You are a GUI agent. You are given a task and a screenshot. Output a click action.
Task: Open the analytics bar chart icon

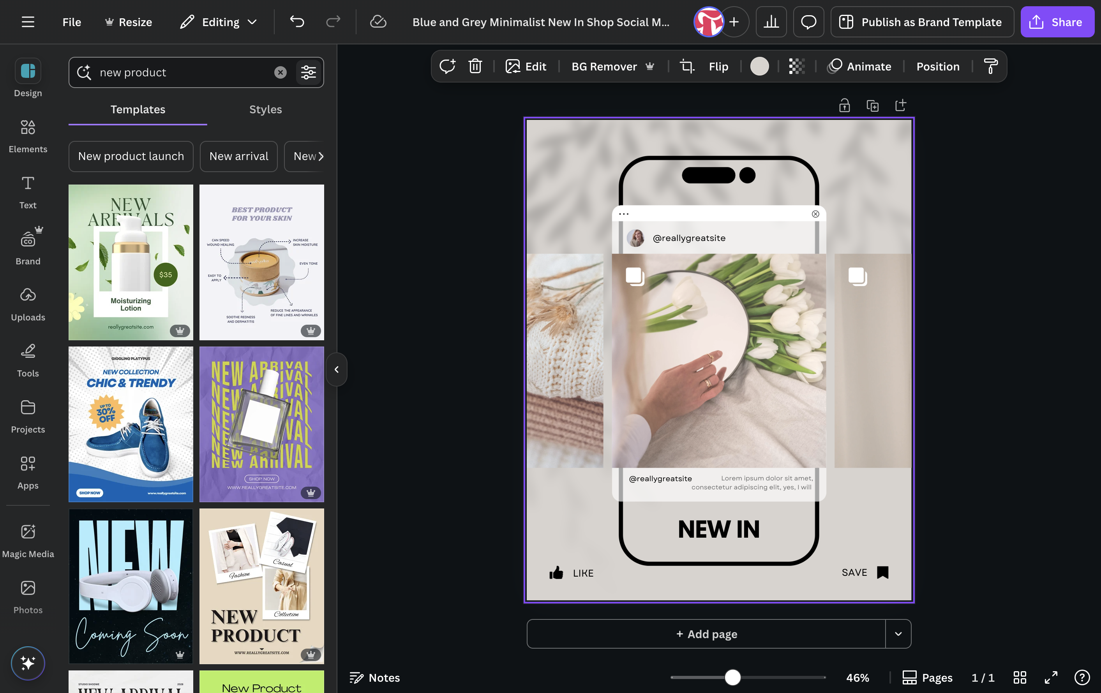(x=771, y=22)
